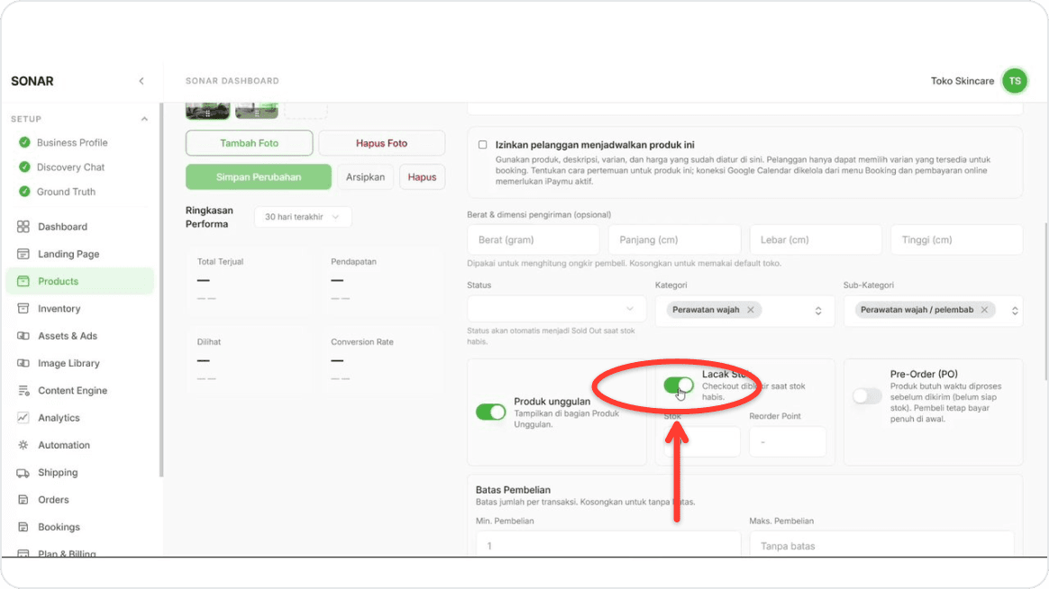Click the Arsipkan button

pos(365,177)
